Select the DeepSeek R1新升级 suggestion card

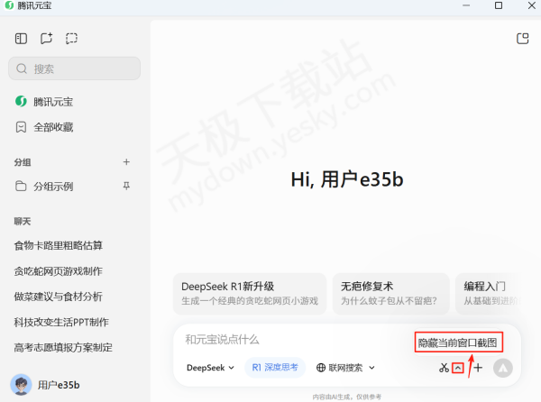click(250, 294)
